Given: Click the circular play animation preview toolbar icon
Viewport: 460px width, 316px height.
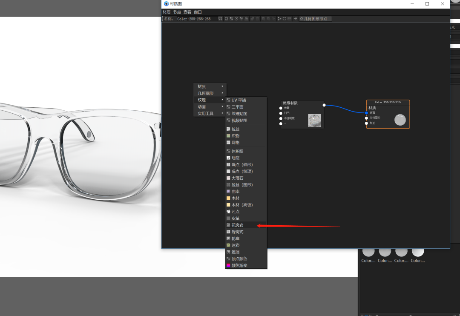Looking at the screenshot, I should pos(236,19).
